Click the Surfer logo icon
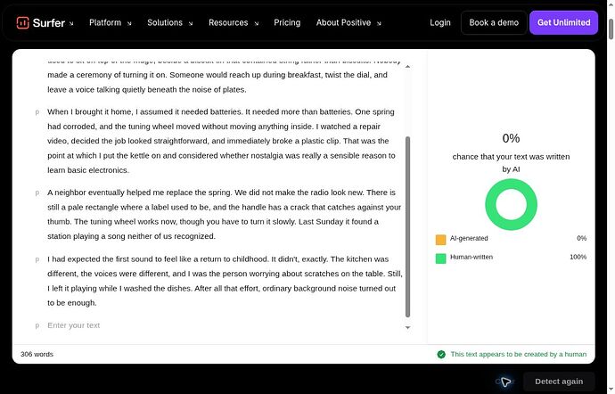The width and height of the screenshot is (615, 394). pos(23,23)
